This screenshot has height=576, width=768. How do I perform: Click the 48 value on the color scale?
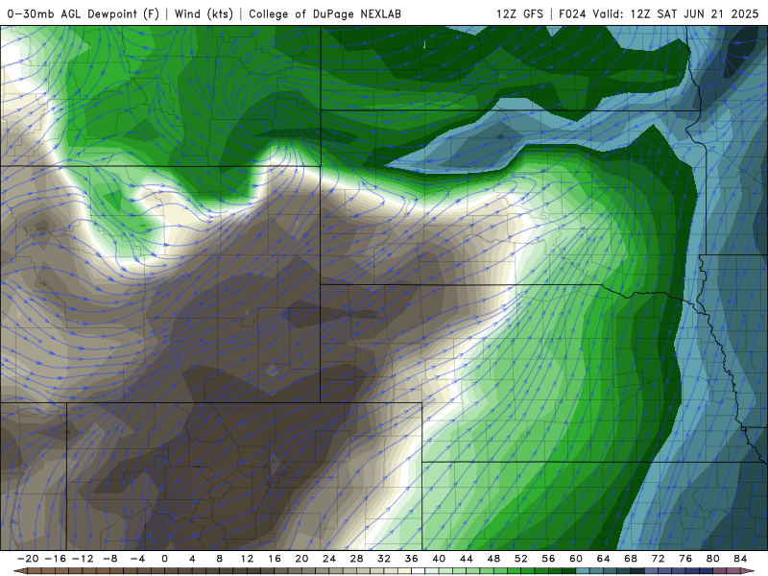point(493,559)
